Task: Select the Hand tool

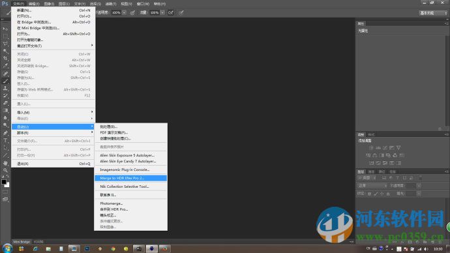Action: (5, 163)
